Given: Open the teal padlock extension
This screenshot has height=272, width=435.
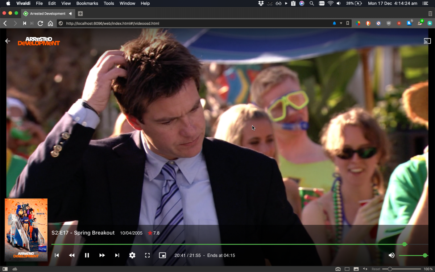Looking at the screenshot, I should [430, 23].
